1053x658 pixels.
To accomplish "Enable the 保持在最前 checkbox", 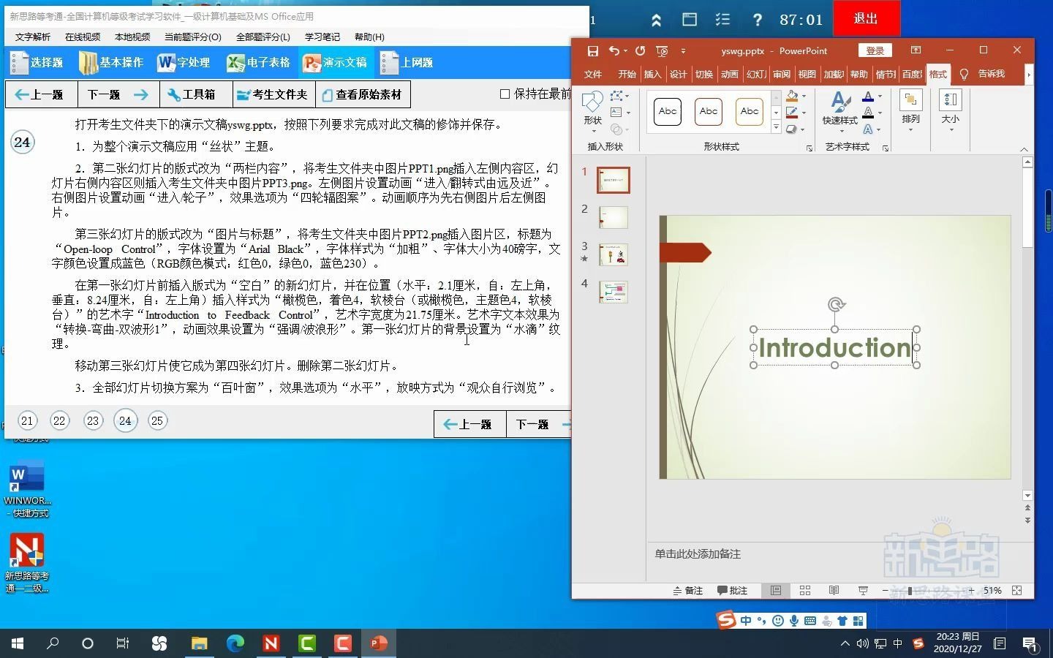I will 504,94.
